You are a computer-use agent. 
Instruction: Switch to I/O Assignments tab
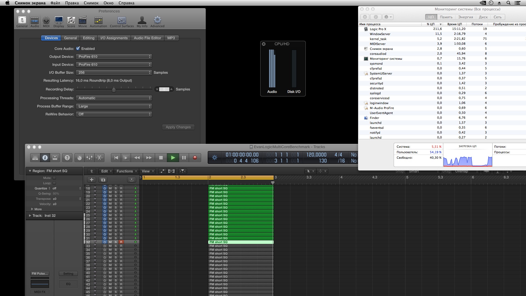(114, 38)
